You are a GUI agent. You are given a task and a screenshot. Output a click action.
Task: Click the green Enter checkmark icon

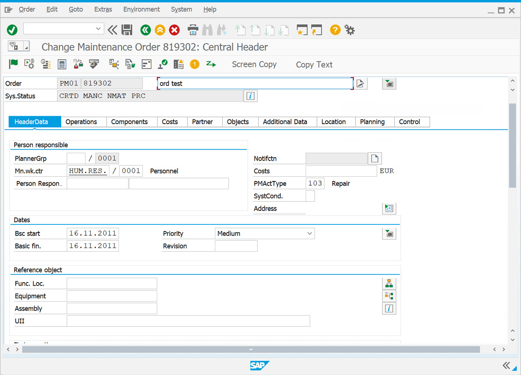(12, 30)
